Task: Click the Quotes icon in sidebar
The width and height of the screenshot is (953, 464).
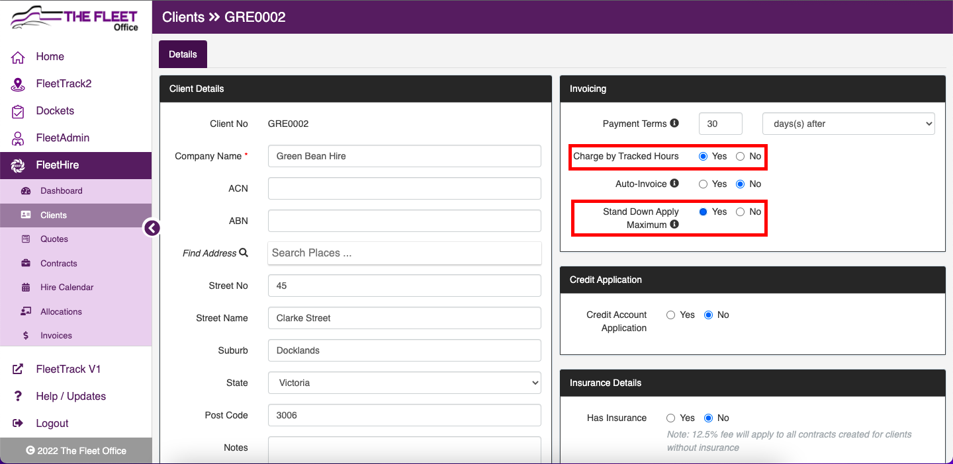Action: (26, 239)
